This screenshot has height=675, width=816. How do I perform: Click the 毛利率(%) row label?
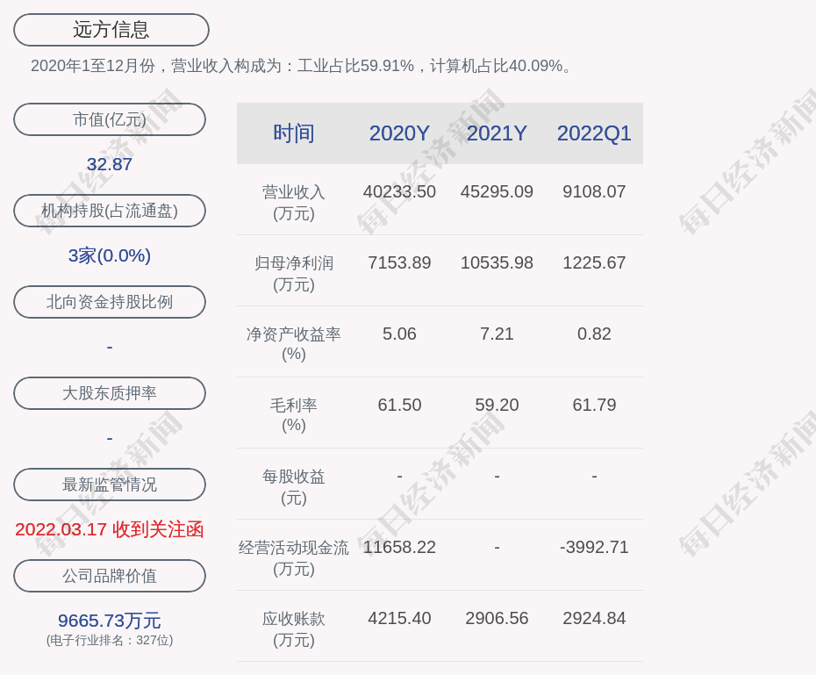pos(294,415)
